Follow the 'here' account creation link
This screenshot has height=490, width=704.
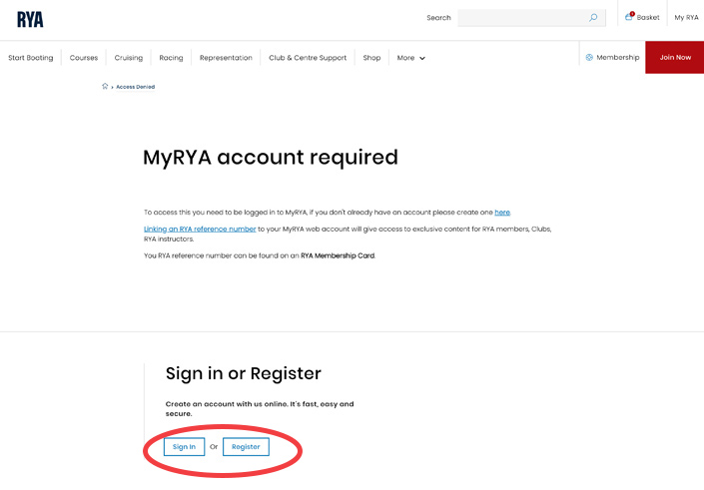(502, 213)
